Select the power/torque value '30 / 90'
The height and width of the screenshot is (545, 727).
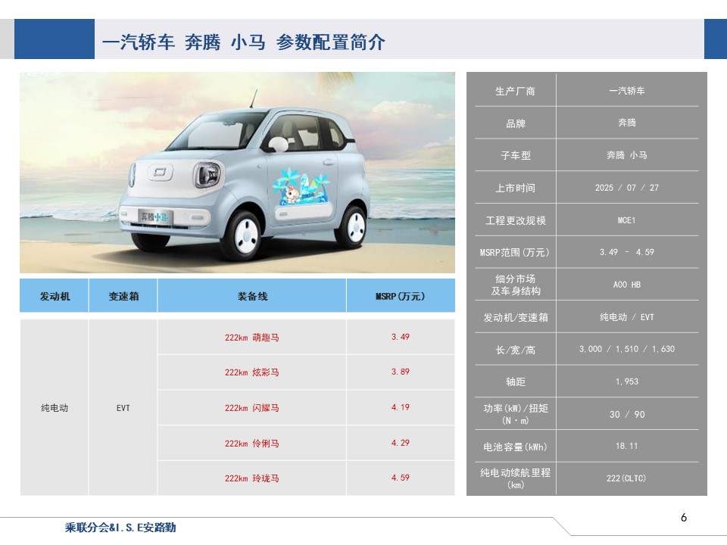click(x=627, y=414)
